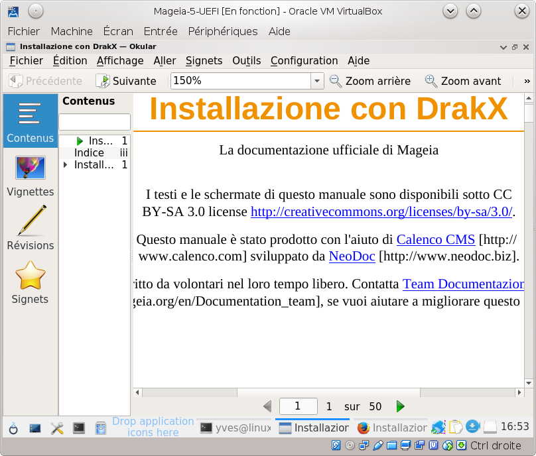This screenshot has width=536, height=456.
Task: Open Okular Édition menu
Action: tap(70, 61)
